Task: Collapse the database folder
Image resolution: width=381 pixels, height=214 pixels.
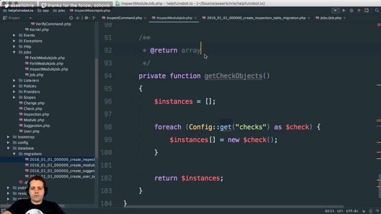Action: click(x=8, y=148)
